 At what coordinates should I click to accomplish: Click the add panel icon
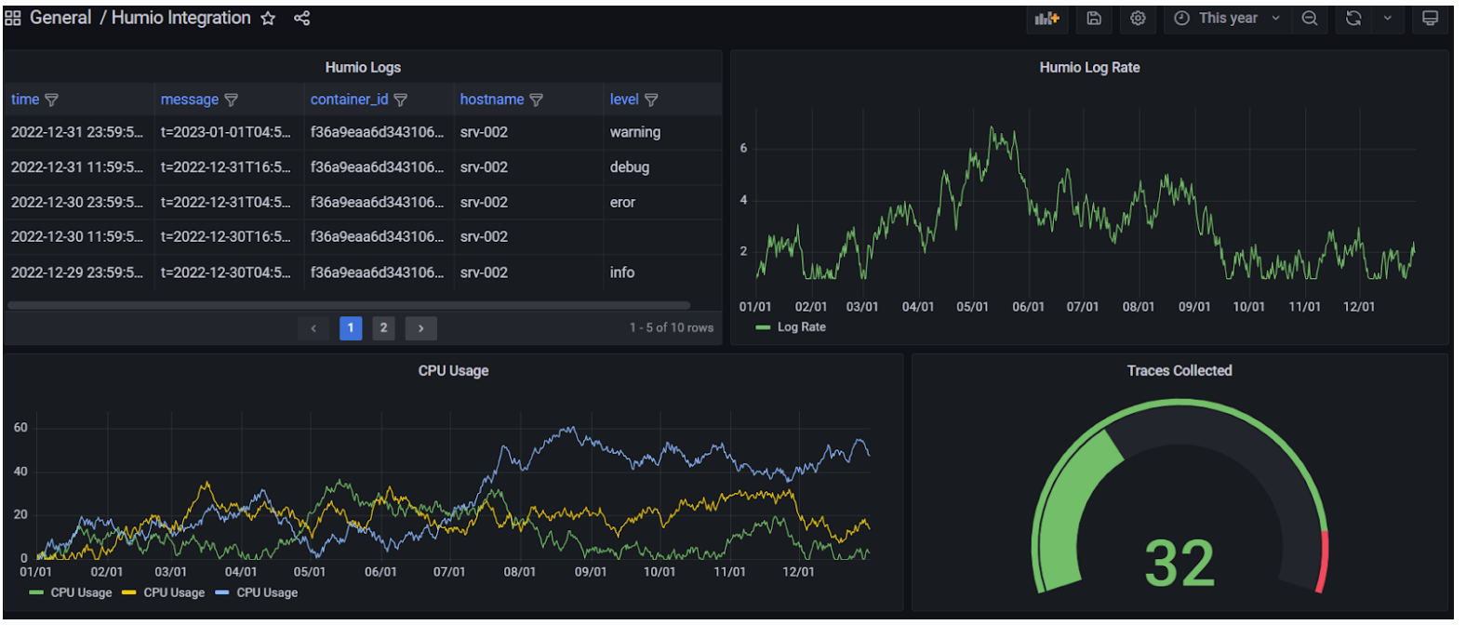click(1047, 19)
